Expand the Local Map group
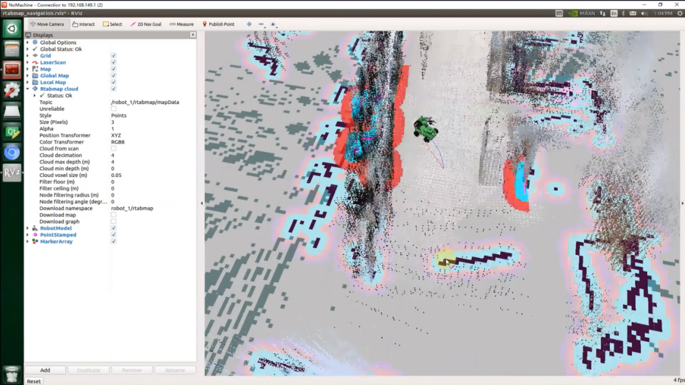The height and width of the screenshot is (385, 685). tap(28, 82)
